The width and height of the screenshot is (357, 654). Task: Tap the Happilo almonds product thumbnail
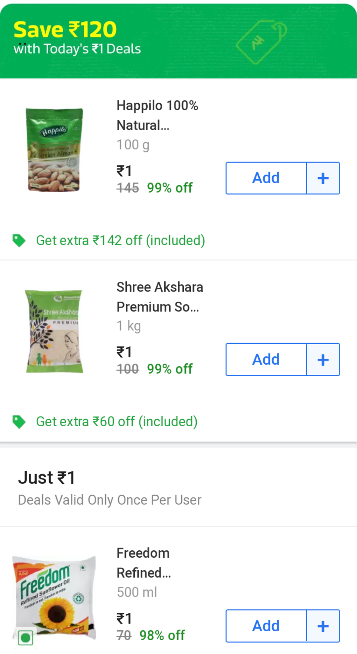tap(54, 151)
